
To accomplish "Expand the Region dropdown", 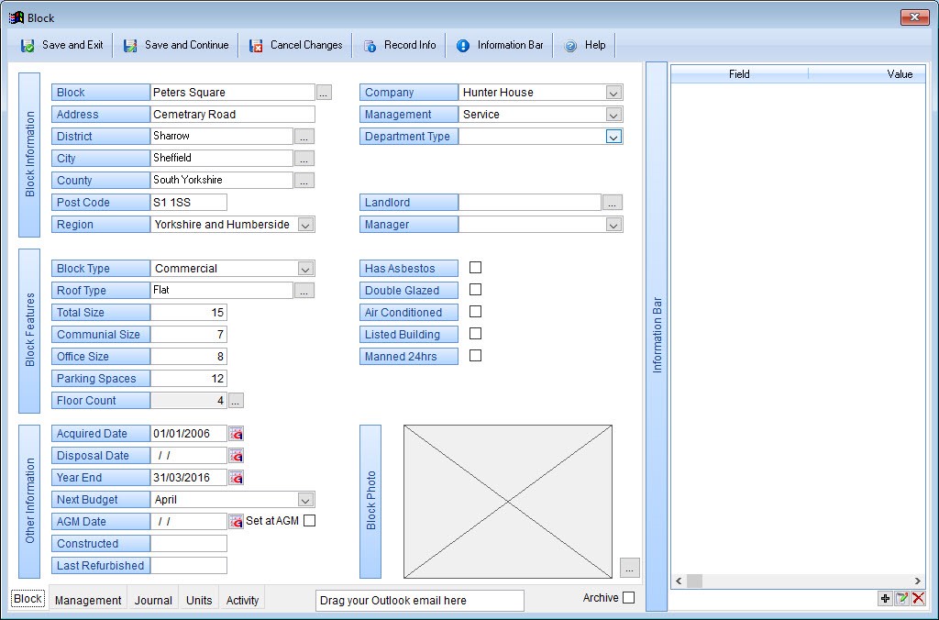I will pyautogui.click(x=305, y=225).
